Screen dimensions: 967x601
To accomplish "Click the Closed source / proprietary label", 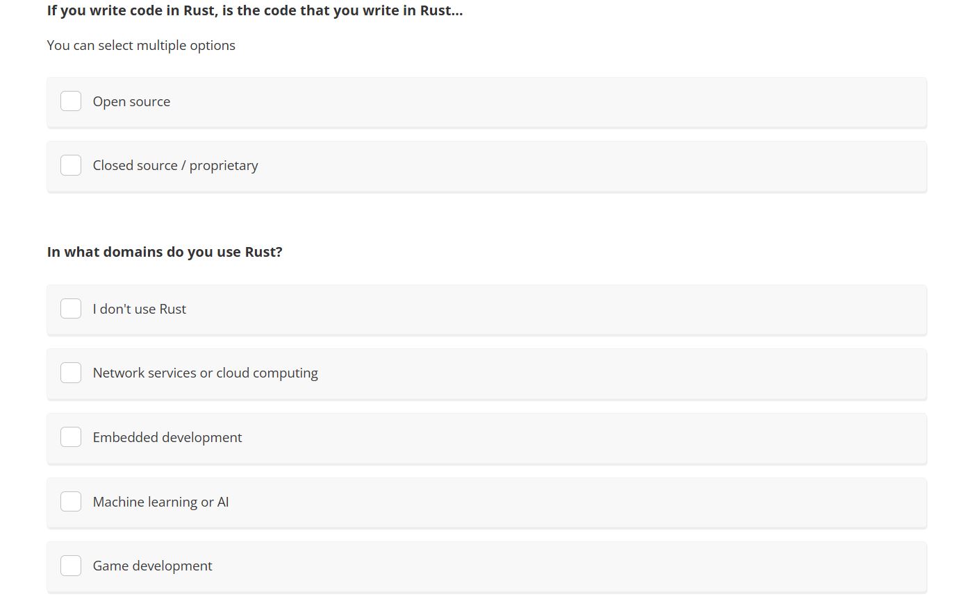I will [175, 165].
